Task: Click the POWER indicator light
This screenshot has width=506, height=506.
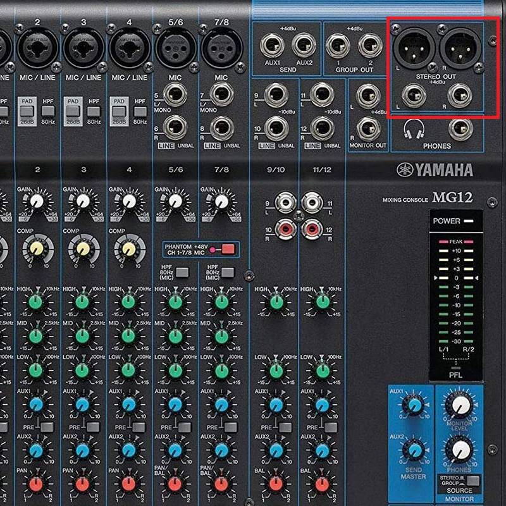Action: 469,221
